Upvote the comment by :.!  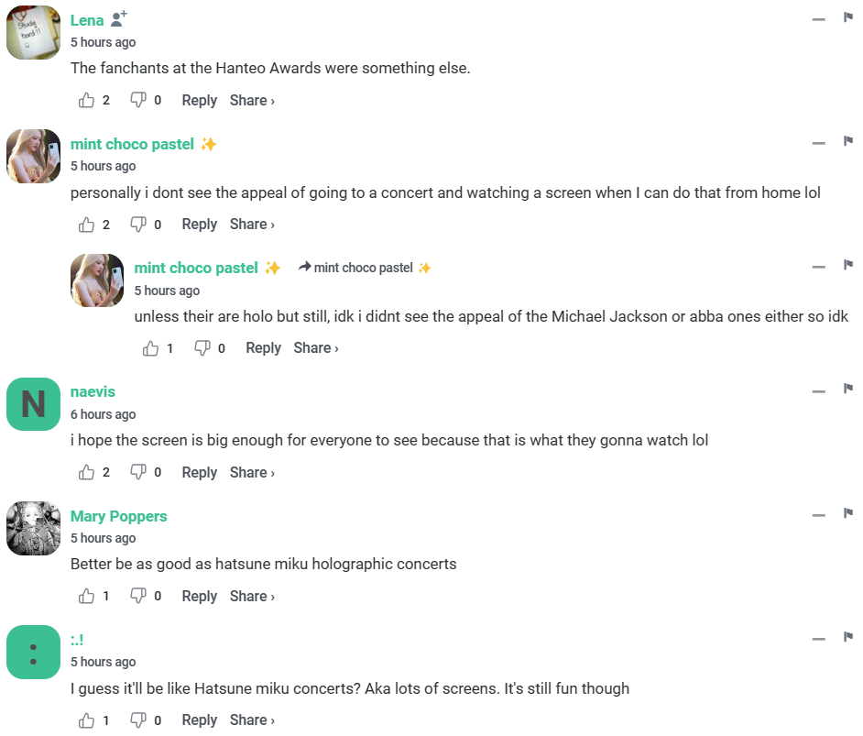87,720
